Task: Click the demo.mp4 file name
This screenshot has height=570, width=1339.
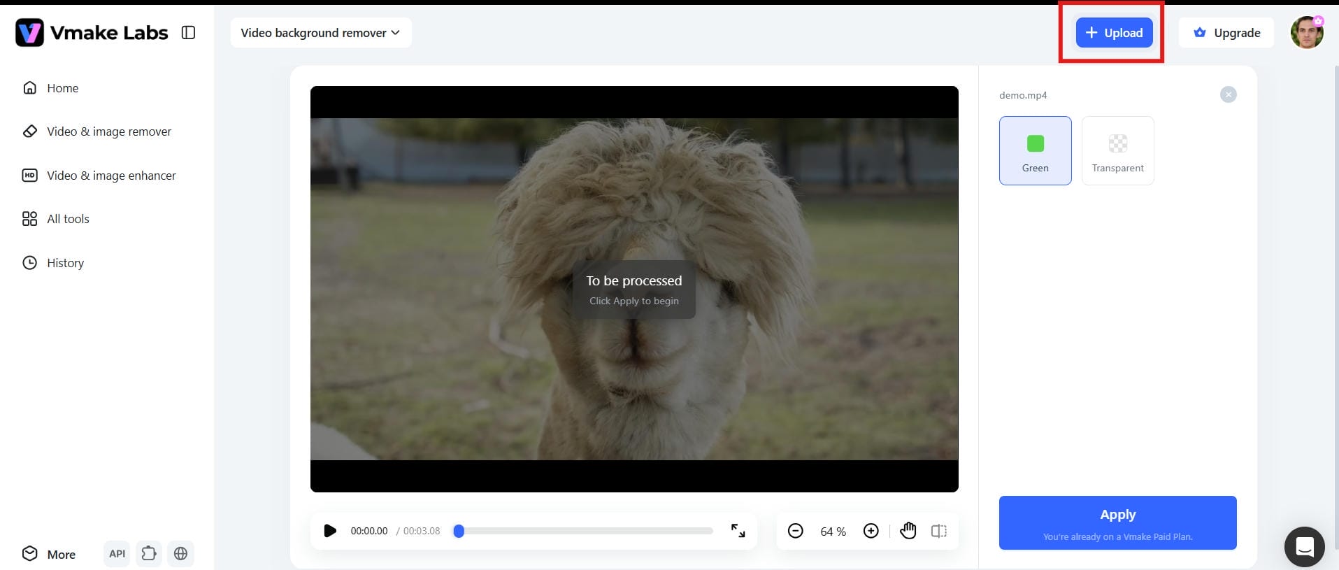Action: 1023,95
